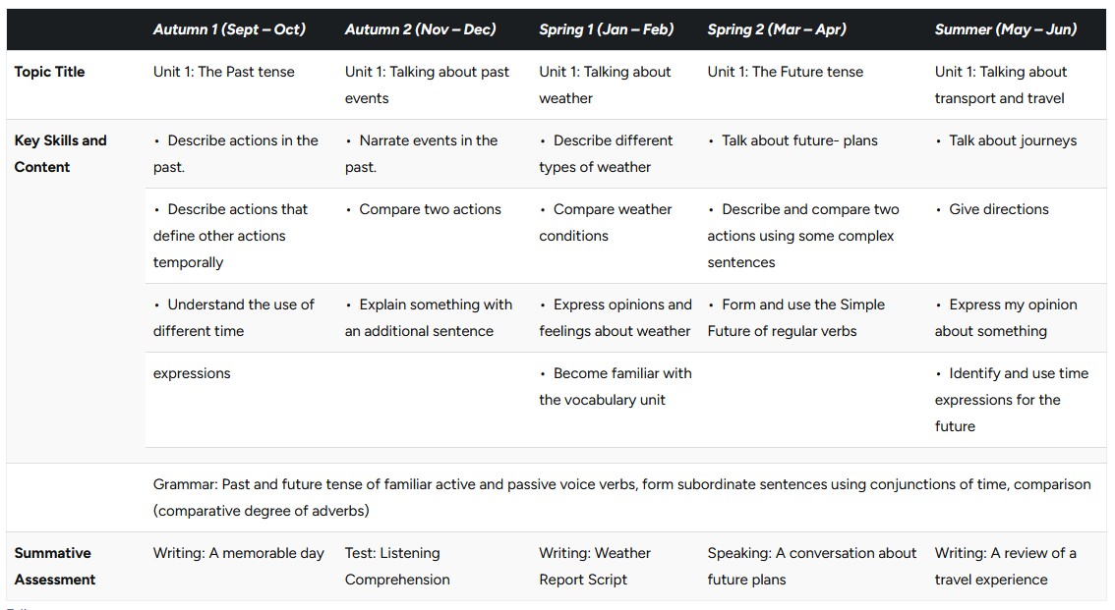Click the Give directions bullet item
The height and width of the screenshot is (610, 1115).
[x=992, y=209]
